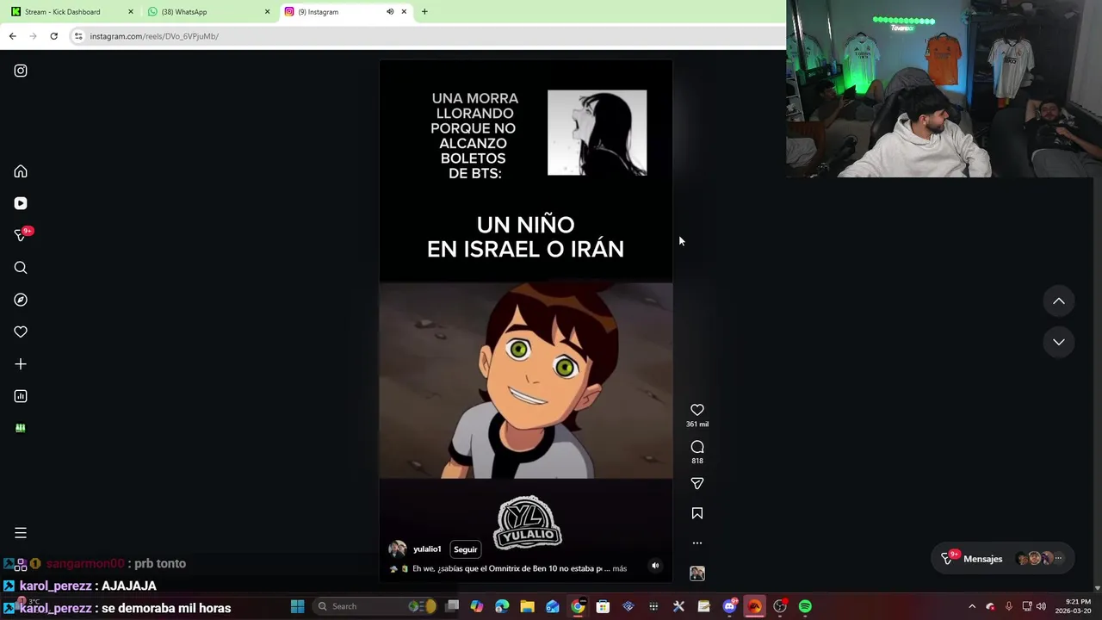Image resolution: width=1102 pixels, height=620 pixels.
Task: Click the yulalio1 avatar picture
Action: click(x=398, y=549)
